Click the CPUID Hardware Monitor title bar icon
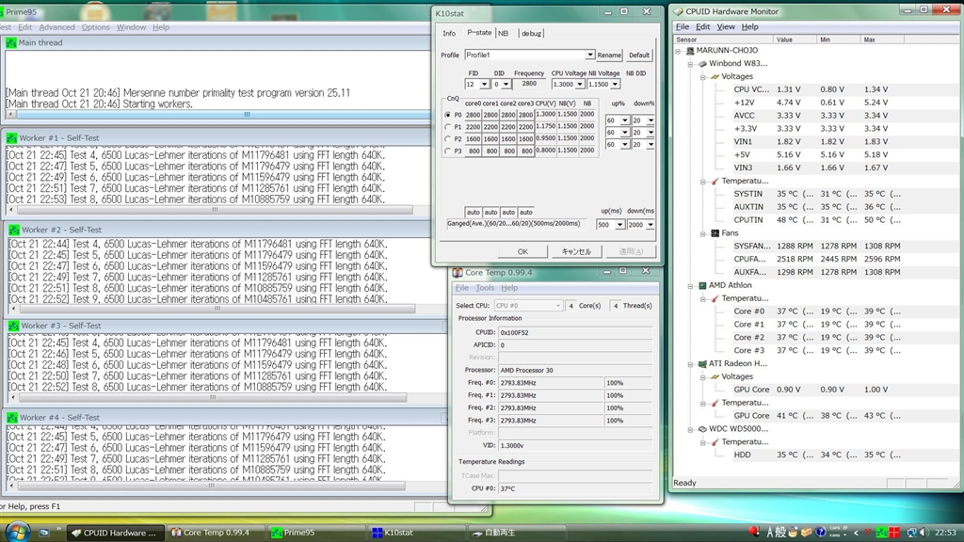This screenshot has height=542, width=964. pyautogui.click(x=678, y=11)
